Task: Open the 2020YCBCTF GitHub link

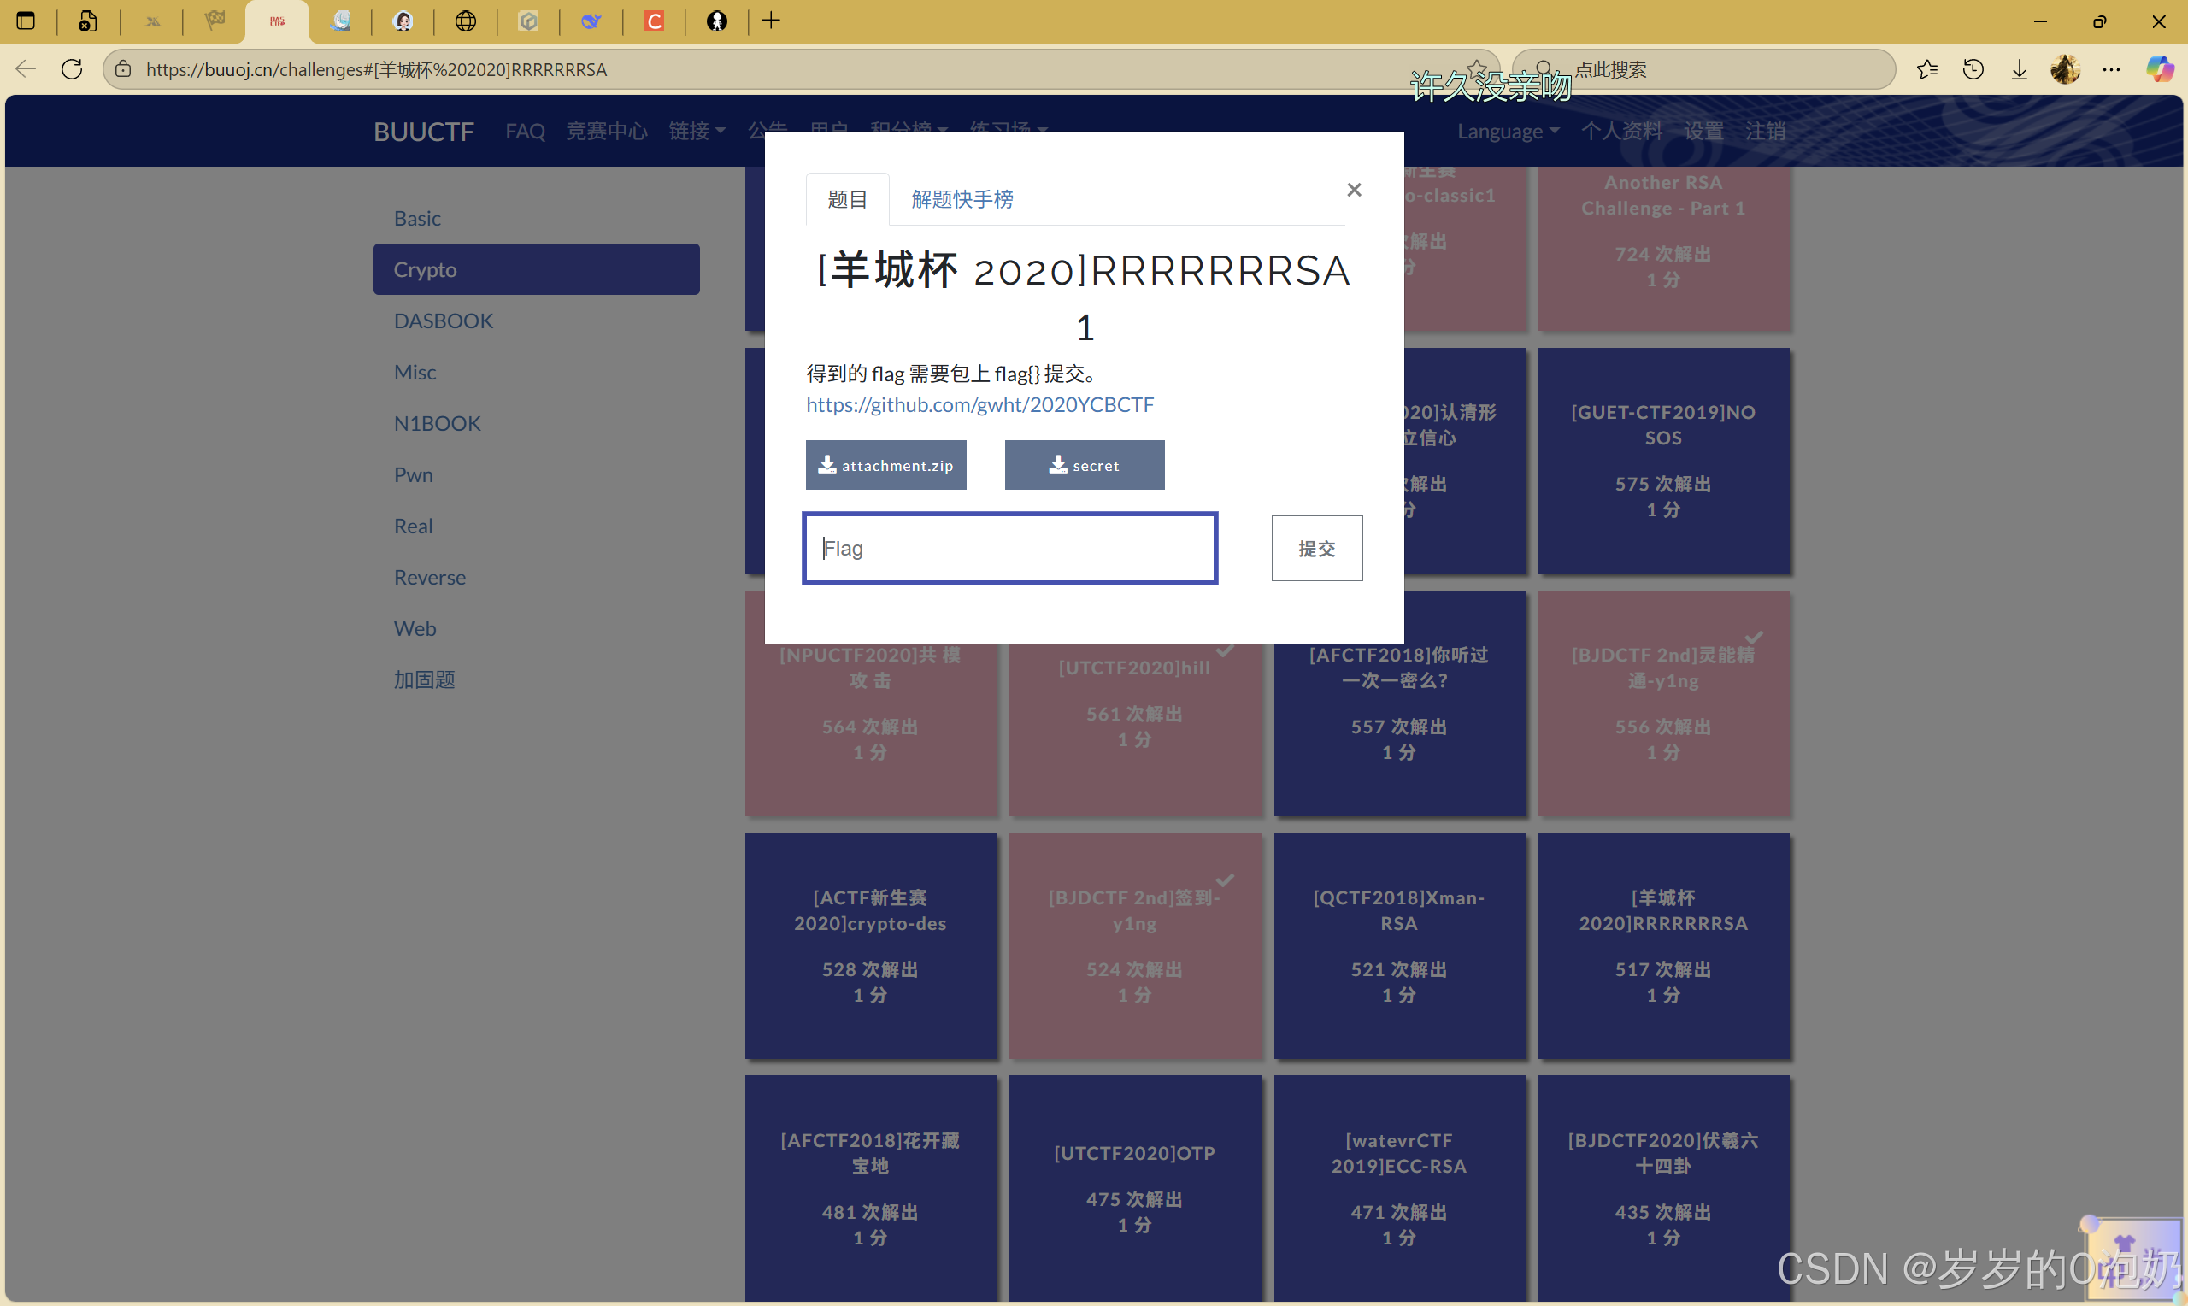Action: pos(979,405)
